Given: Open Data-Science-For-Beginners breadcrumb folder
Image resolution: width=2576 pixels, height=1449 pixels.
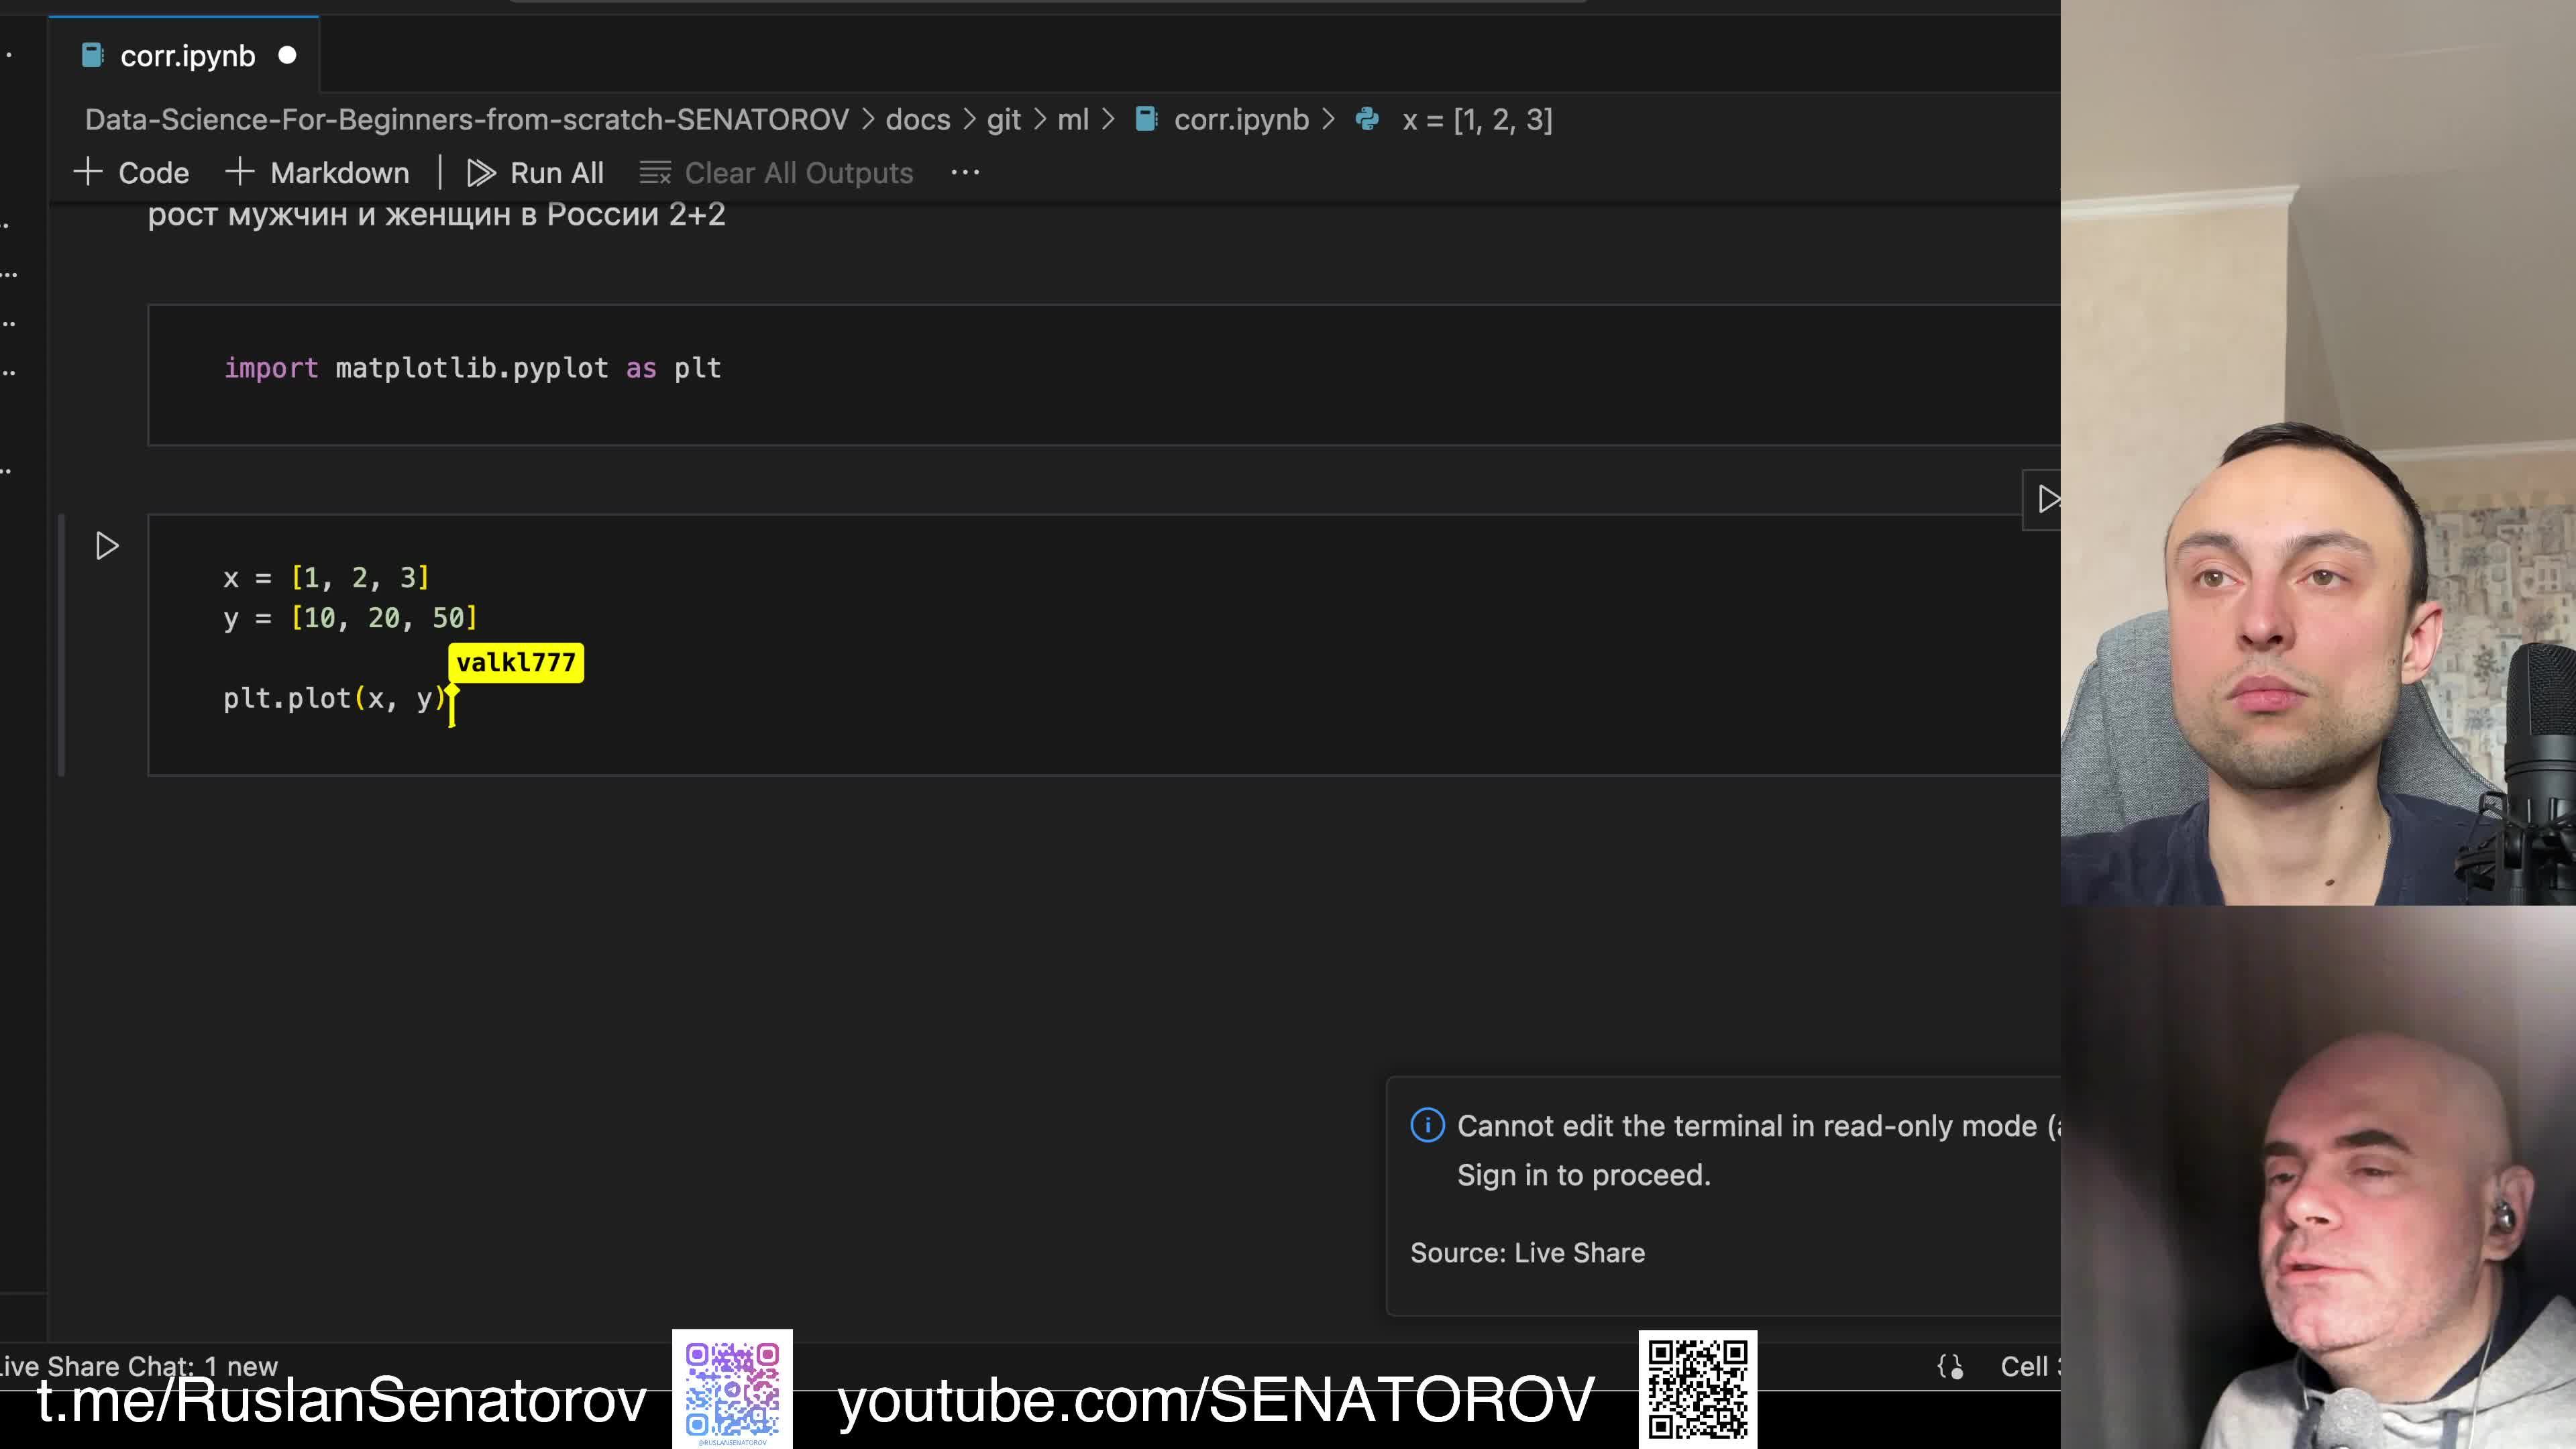Looking at the screenshot, I should coord(466,120).
